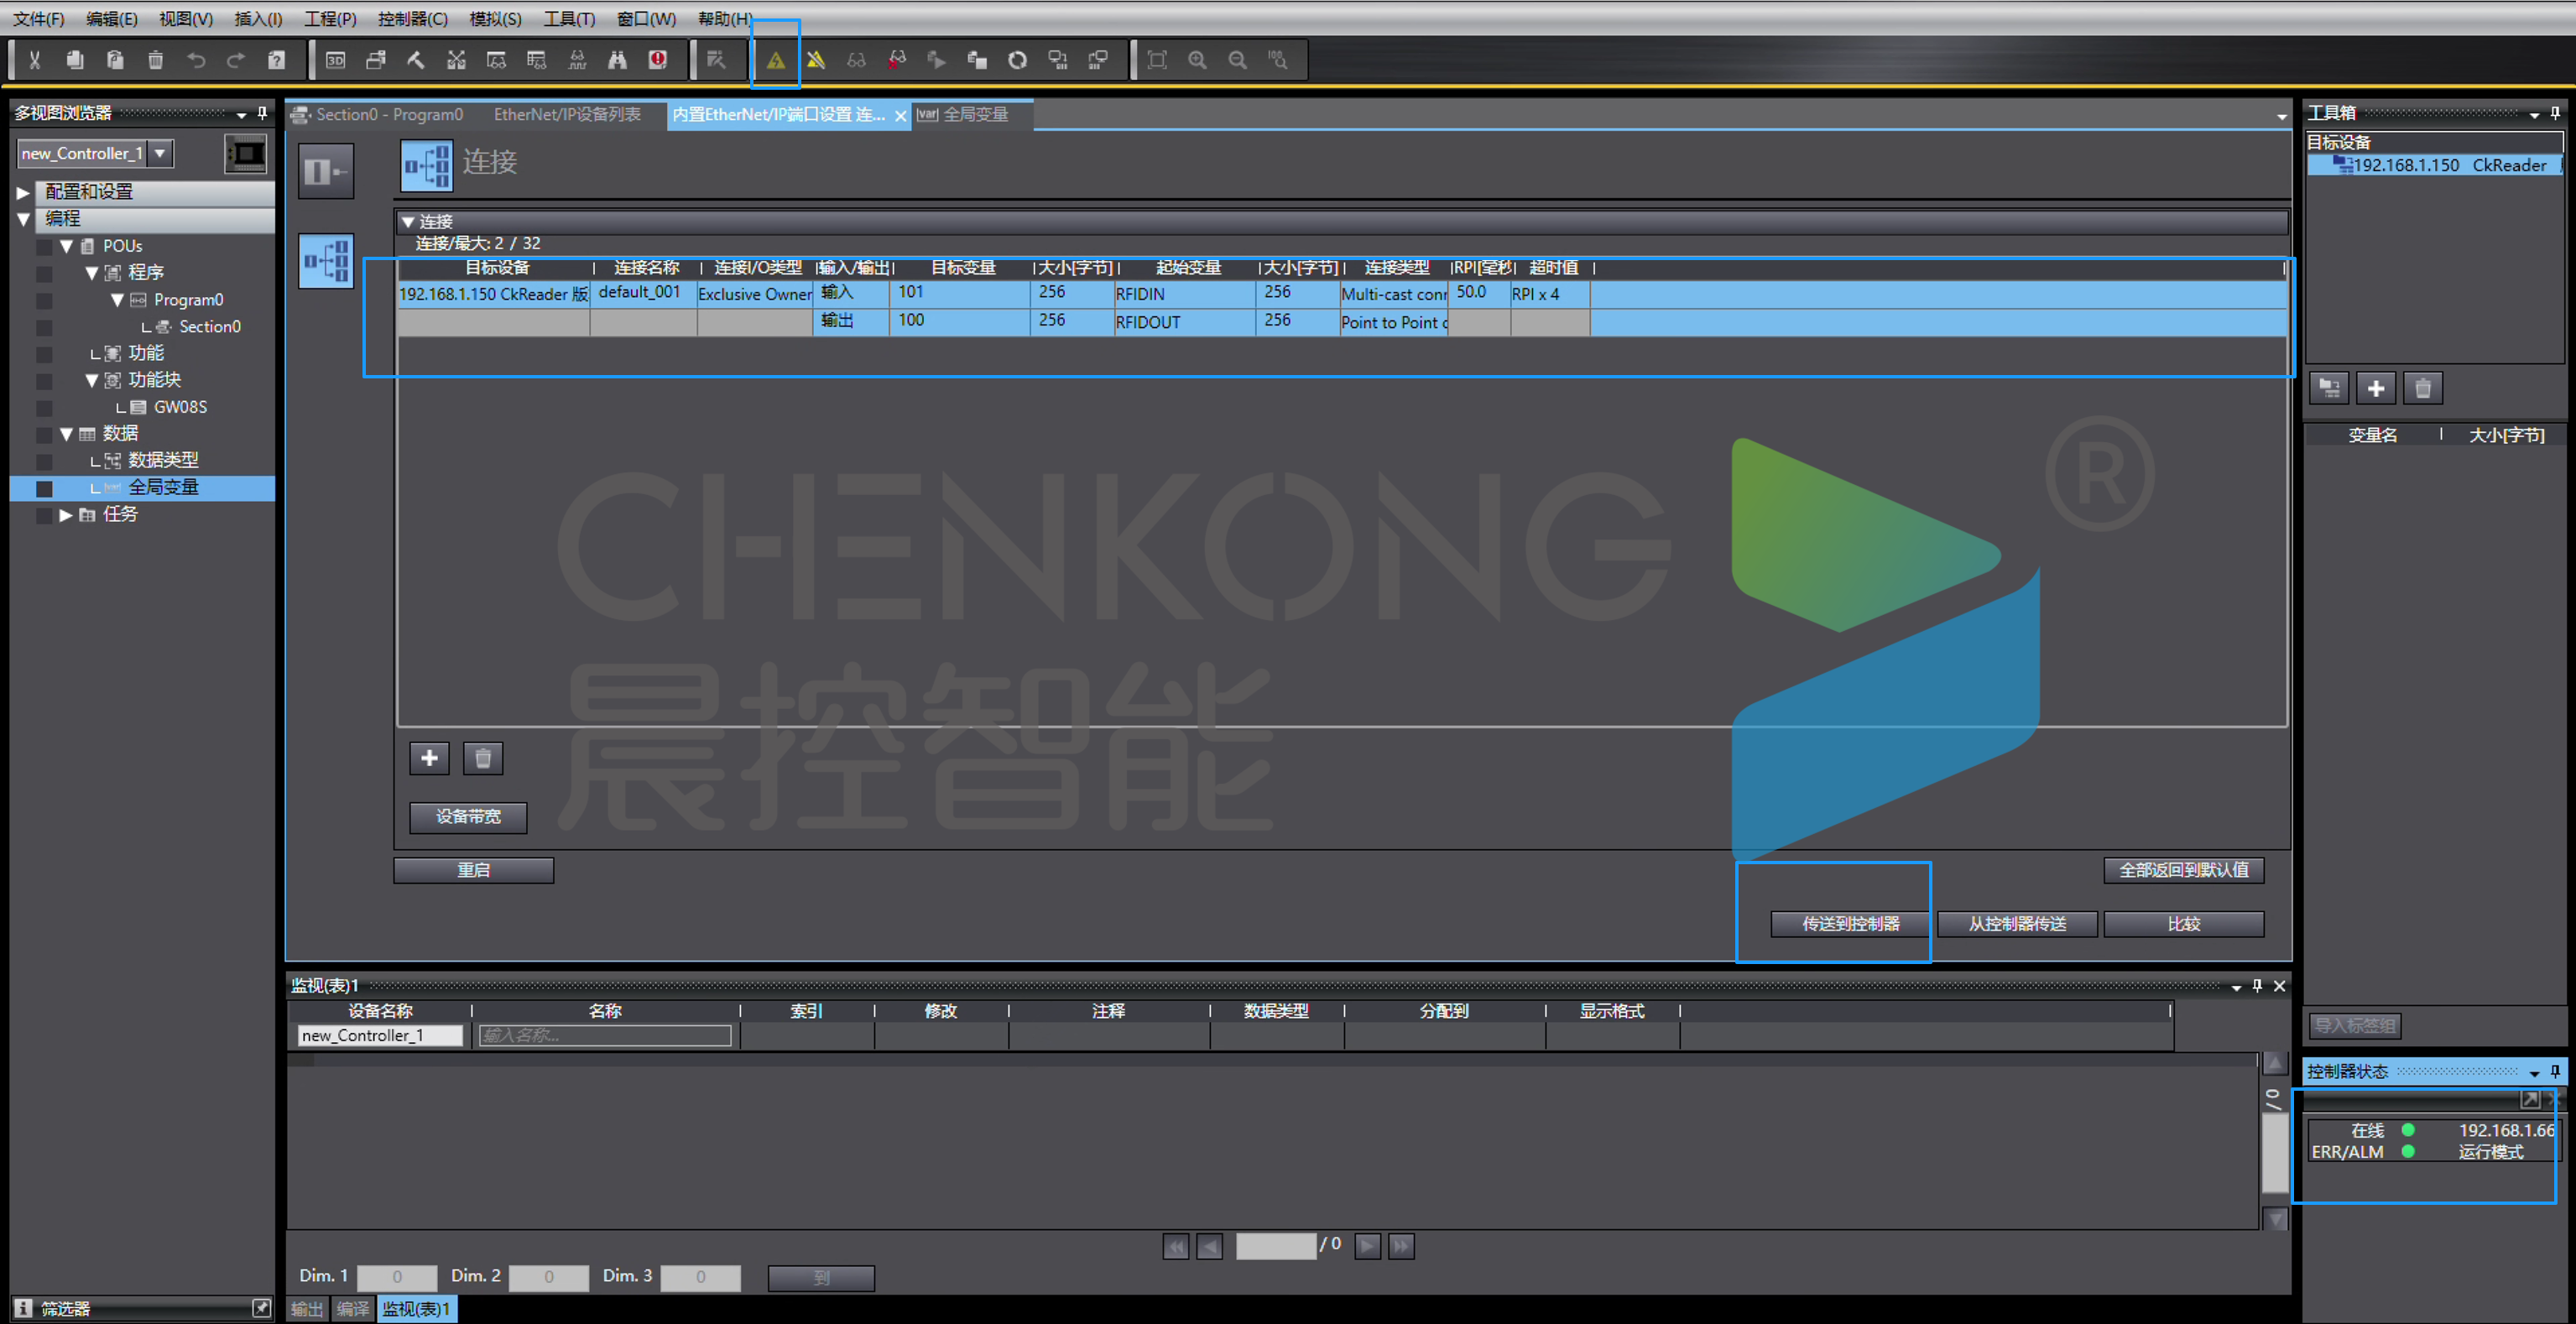Click the watch table 输入名称 name field
Viewport: 2576px width, 1324px height.
click(x=605, y=1036)
